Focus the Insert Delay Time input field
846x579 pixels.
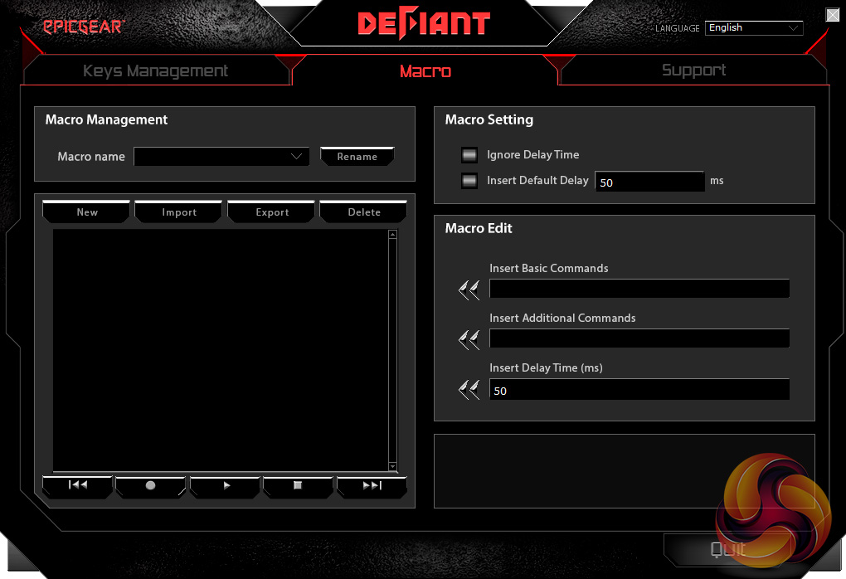coord(639,390)
